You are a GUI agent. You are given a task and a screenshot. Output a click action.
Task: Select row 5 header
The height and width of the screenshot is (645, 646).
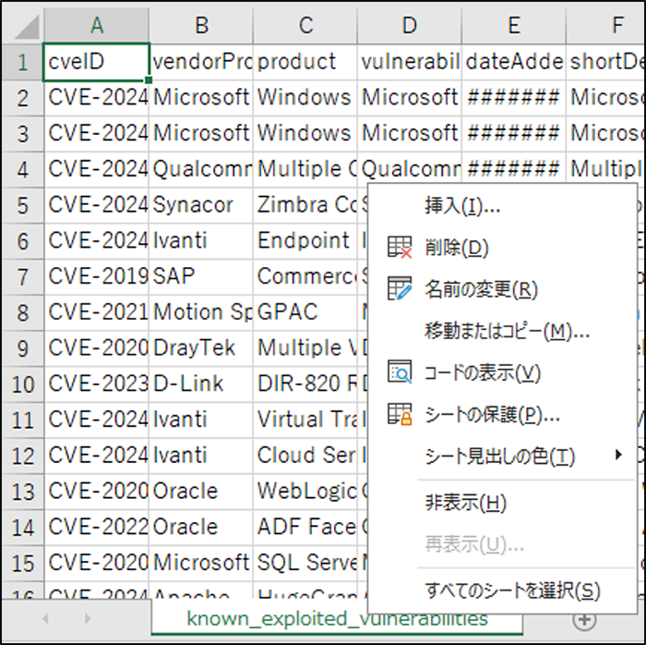[x=22, y=205]
